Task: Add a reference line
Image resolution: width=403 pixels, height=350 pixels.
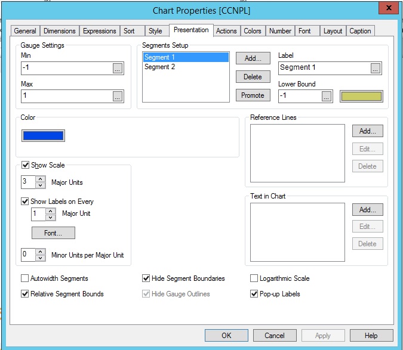Action: (x=368, y=131)
